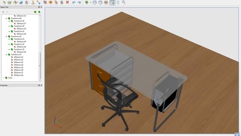Click the XYZ axis gizmo in viewport
The image size is (241, 136).
tap(58, 122)
